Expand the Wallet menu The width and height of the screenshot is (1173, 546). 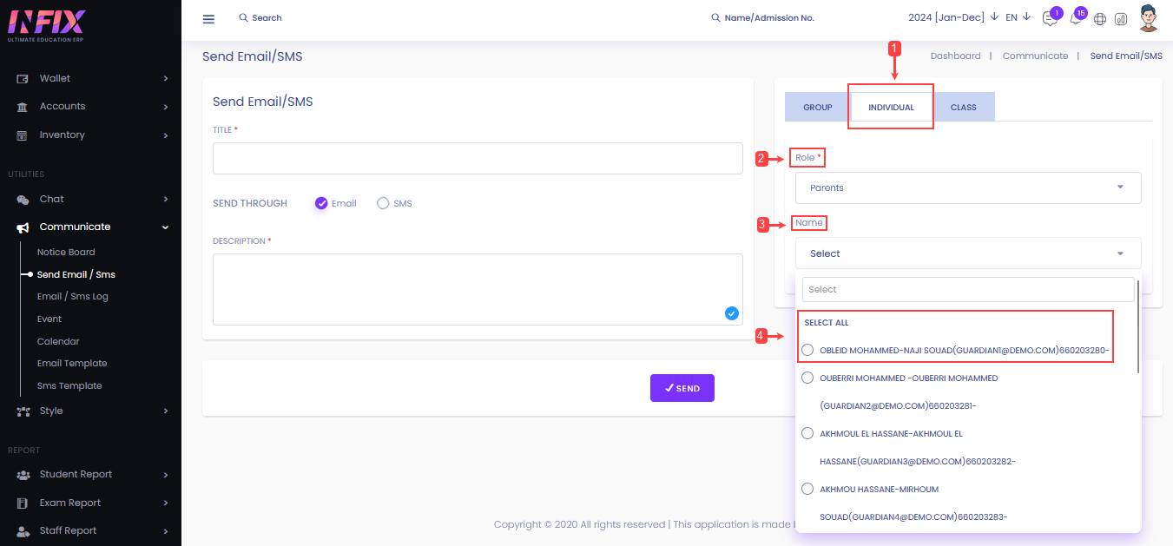tap(165, 79)
